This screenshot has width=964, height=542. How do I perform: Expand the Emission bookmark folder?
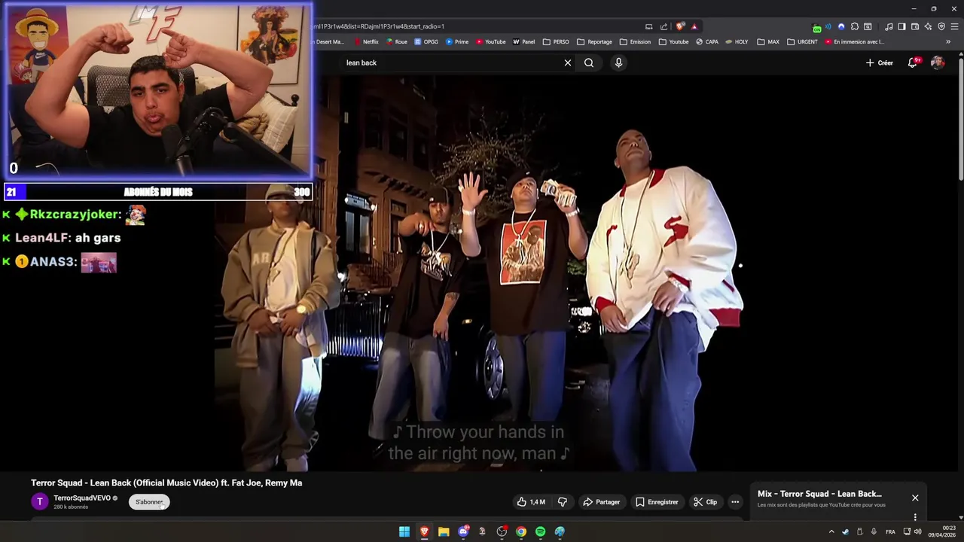tap(635, 42)
